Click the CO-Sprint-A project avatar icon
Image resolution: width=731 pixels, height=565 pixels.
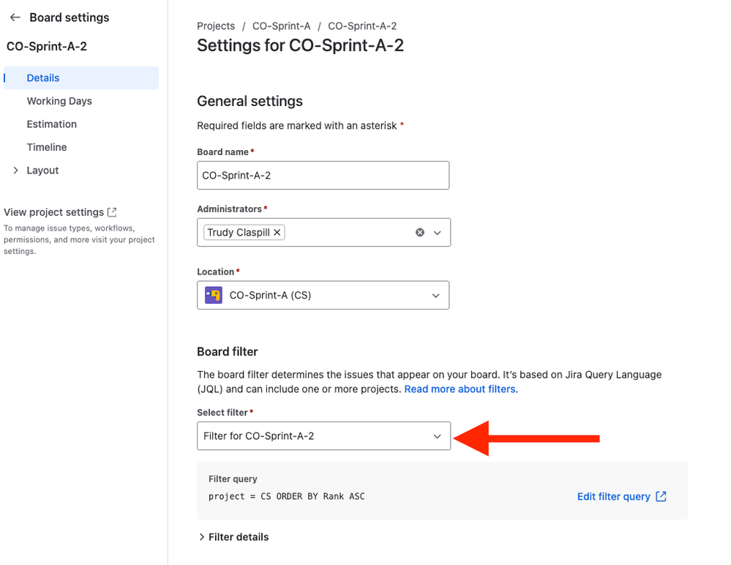[214, 295]
